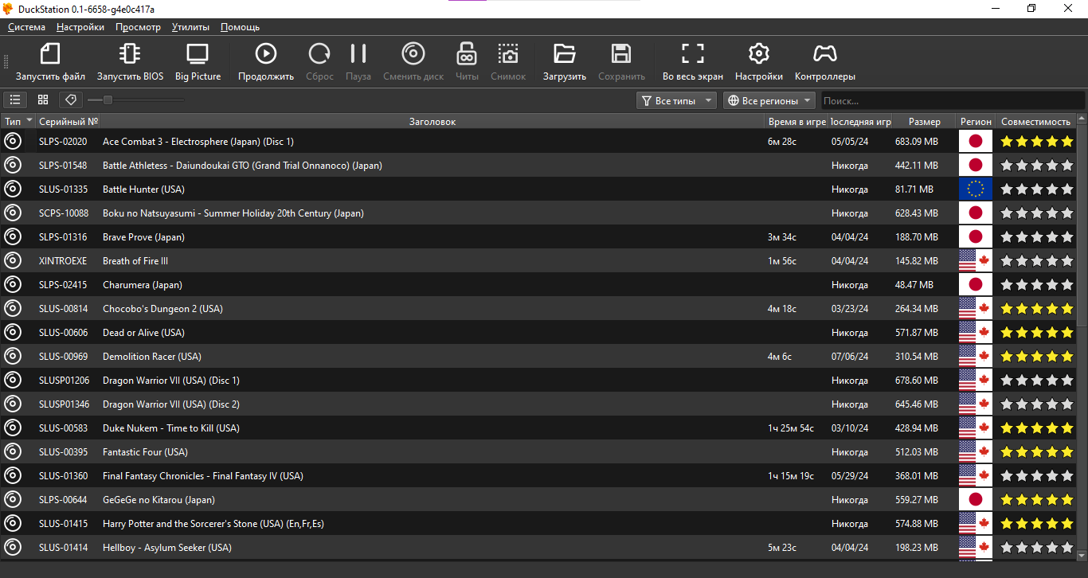Click last played date 07/06/24
This screenshot has width=1088, height=578.
click(x=850, y=357)
